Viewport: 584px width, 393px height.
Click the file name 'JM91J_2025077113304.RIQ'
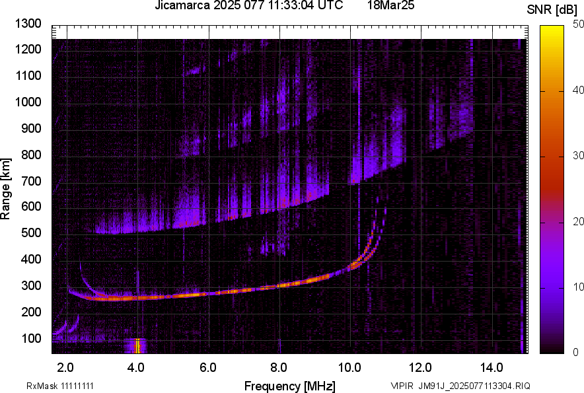click(x=474, y=386)
